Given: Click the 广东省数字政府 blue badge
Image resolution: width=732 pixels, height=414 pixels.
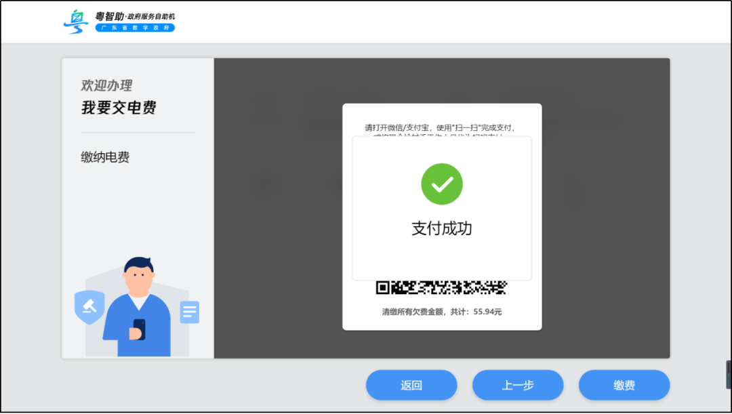Looking at the screenshot, I should [x=135, y=28].
